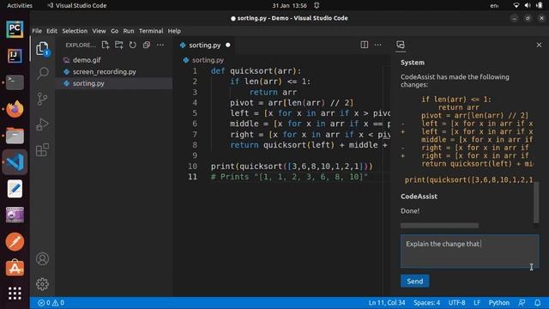Launch PyCharm from the dock
This screenshot has height=309, width=549.
pyautogui.click(x=15, y=29)
